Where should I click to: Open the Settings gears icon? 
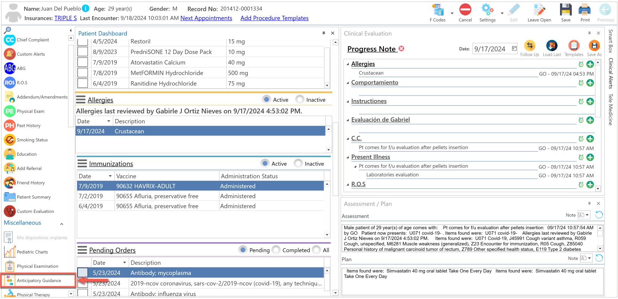click(487, 10)
